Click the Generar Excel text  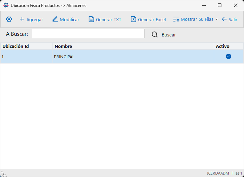(x=152, y=19)
